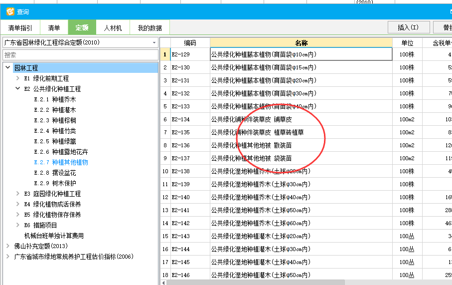The width and height of the screenshot is (452, 285).
Task: Select tree item 机械台班单独计算费用
Action: coord(54,236)
